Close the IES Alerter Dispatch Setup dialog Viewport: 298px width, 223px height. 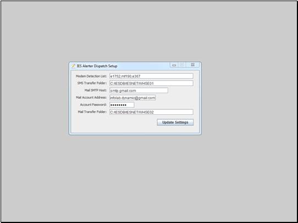click(192, 65)
